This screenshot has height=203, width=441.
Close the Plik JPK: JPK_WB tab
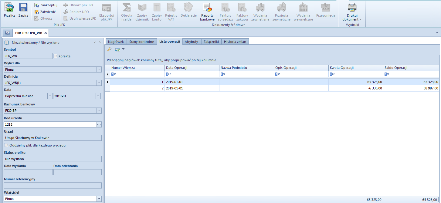pyautogui.click(x=46, y=33)
